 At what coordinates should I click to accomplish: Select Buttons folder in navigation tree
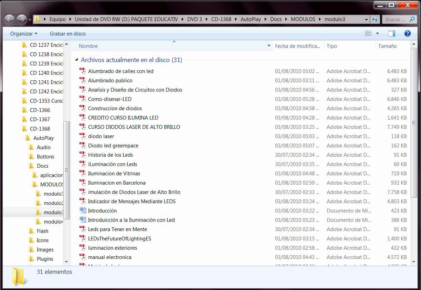point(41,156)
